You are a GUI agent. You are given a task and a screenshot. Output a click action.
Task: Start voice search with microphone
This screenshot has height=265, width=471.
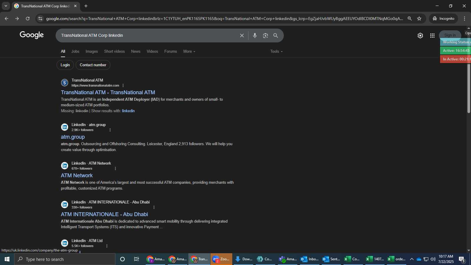(255, 35)
